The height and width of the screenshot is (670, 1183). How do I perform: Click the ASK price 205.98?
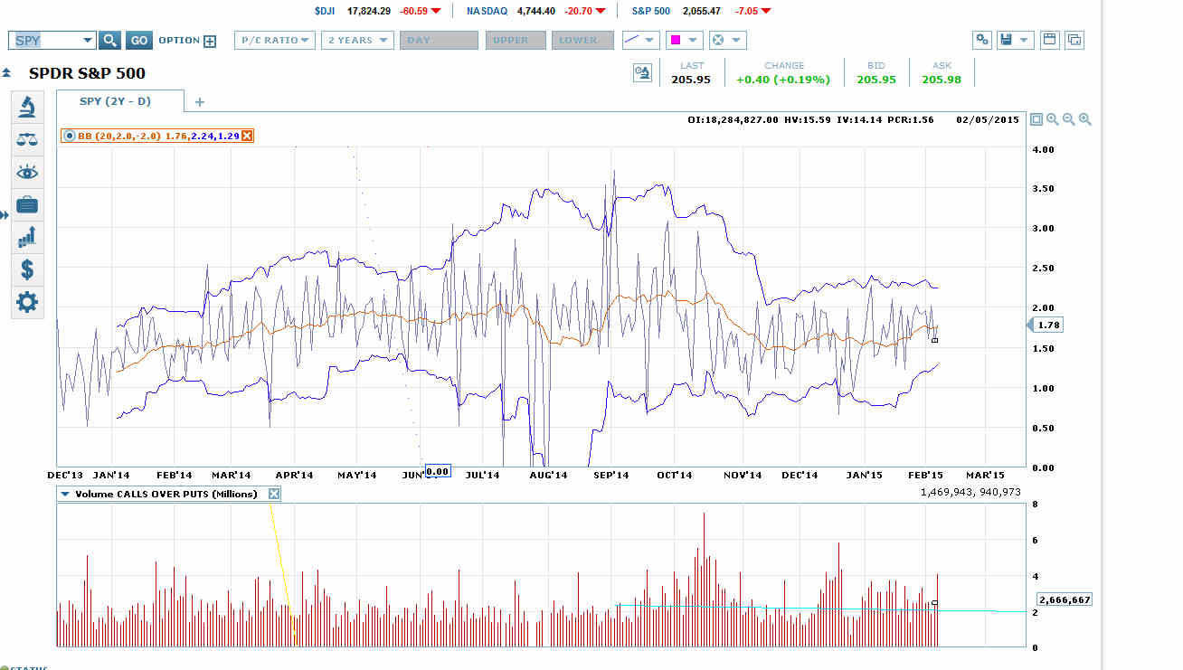coord(942,80)
